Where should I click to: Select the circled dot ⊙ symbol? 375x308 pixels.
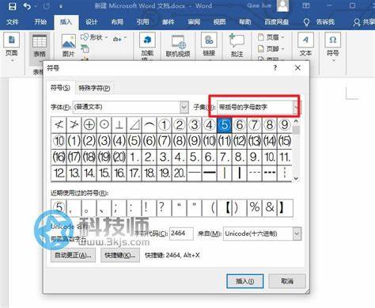pos(104,125)
